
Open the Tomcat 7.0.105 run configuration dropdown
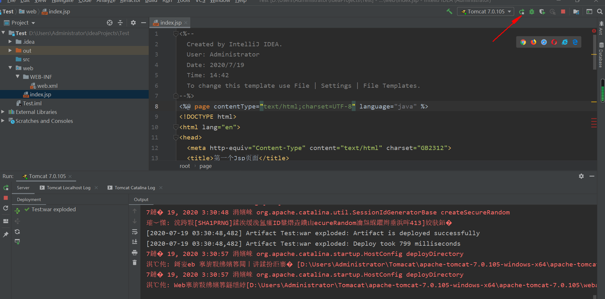coord(486,12)
